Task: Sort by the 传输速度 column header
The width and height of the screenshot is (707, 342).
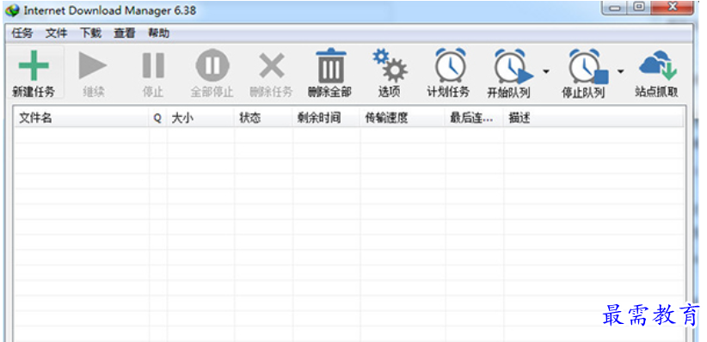Action: [403, 118]
